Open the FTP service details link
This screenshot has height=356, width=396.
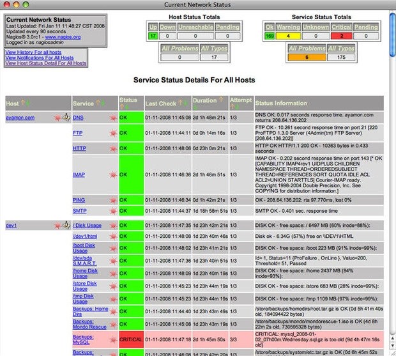tap(77, 133)
